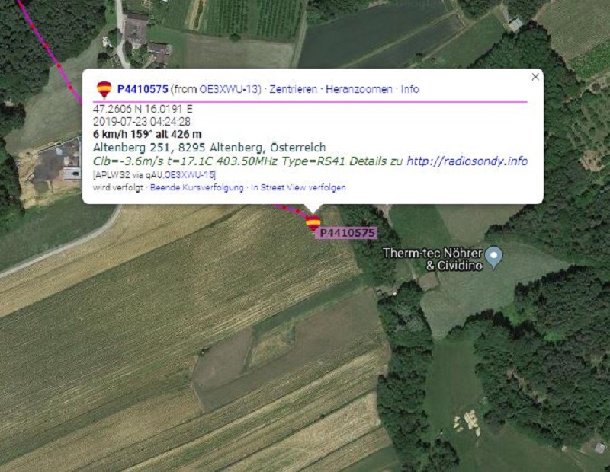This screenshot has width=610, height=472.
Task: Click the balloon icon in the popup header
Action: (104, 89)
